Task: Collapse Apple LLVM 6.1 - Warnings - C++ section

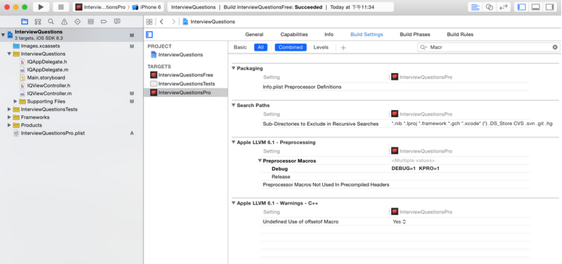Action: click(x=233, y=203)
